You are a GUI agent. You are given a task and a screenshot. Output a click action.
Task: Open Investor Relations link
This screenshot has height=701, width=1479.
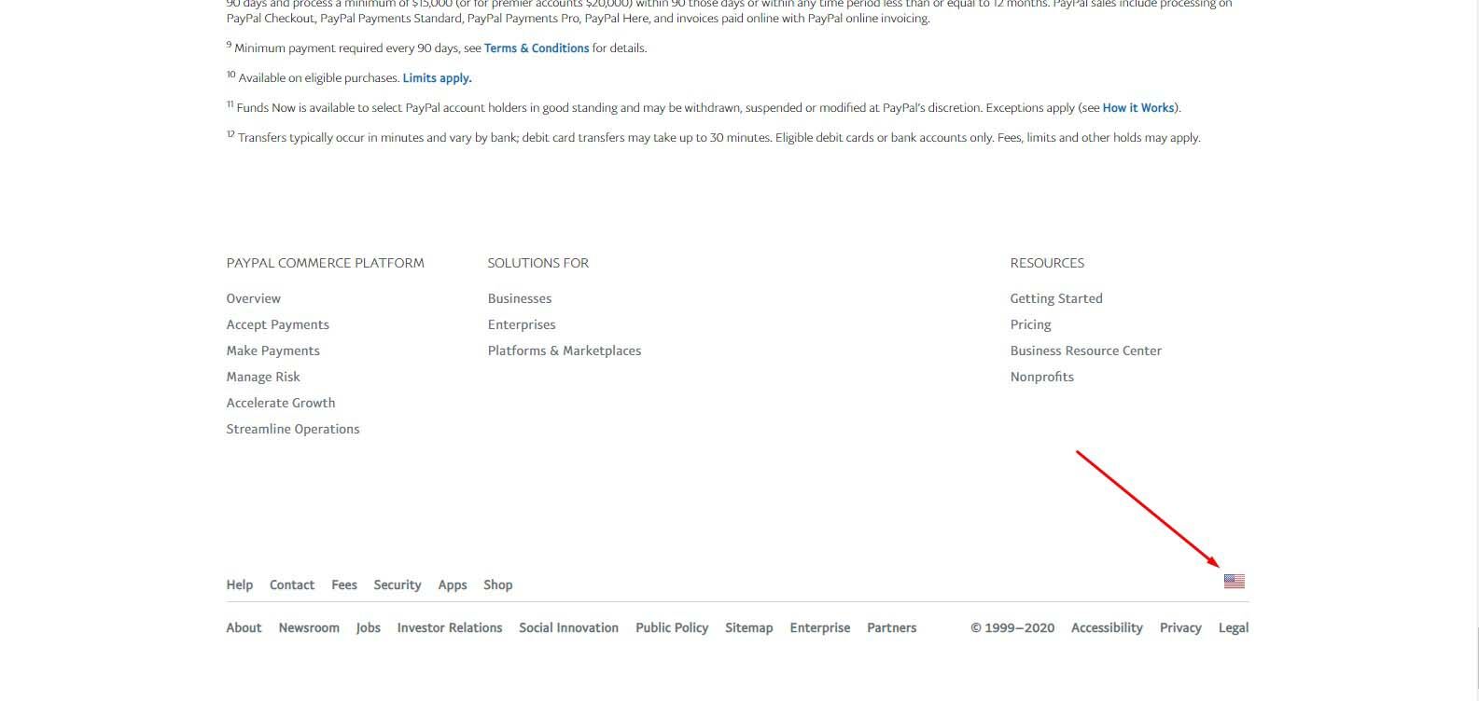(x=450, y=627)
